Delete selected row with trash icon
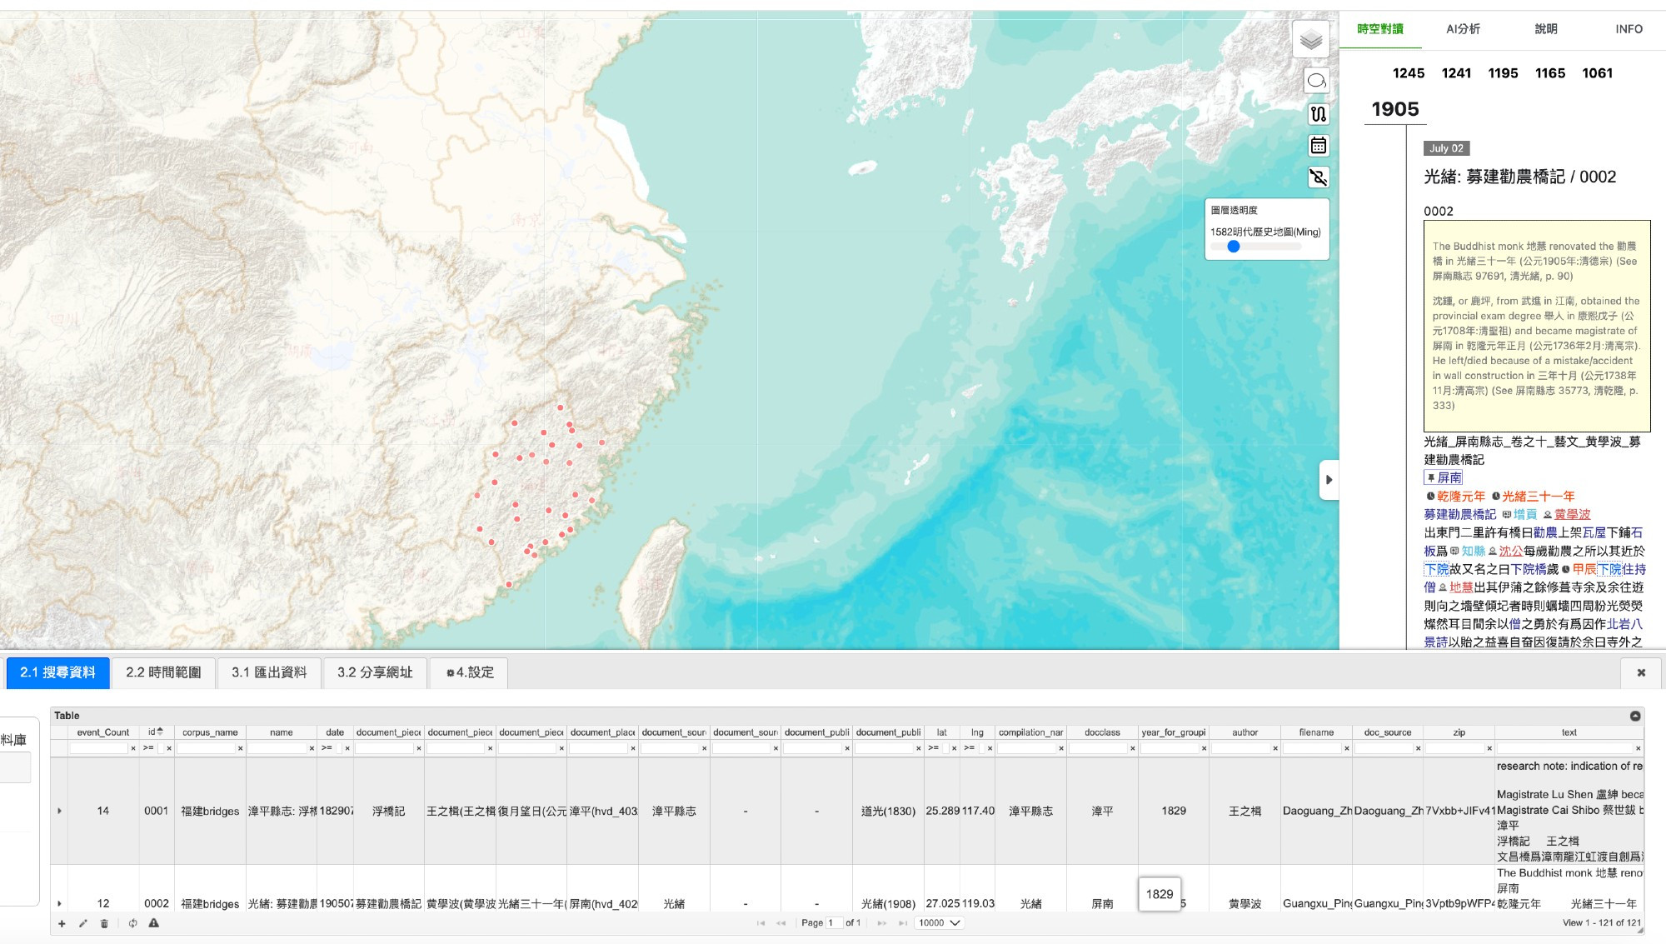Viewport: 1666px width, 944px height. coord(104,923)
